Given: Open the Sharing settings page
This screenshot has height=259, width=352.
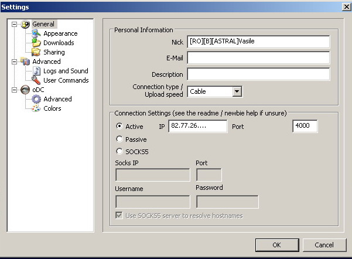Looking at the screenshot, I should click(54, 53).
